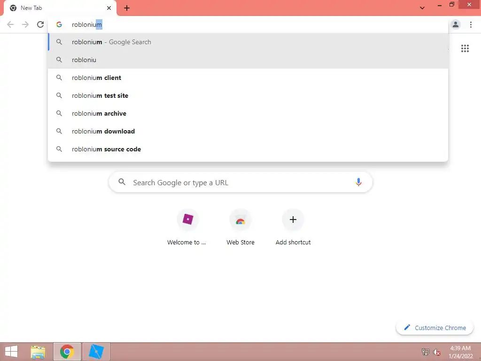This screenshot has width=481, height=361.
Task: Open the Chrome three-dot menu
Action: pos(471,24)
